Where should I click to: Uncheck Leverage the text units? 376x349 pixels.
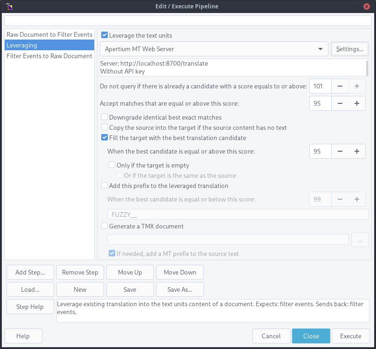(x=104, y=35)
